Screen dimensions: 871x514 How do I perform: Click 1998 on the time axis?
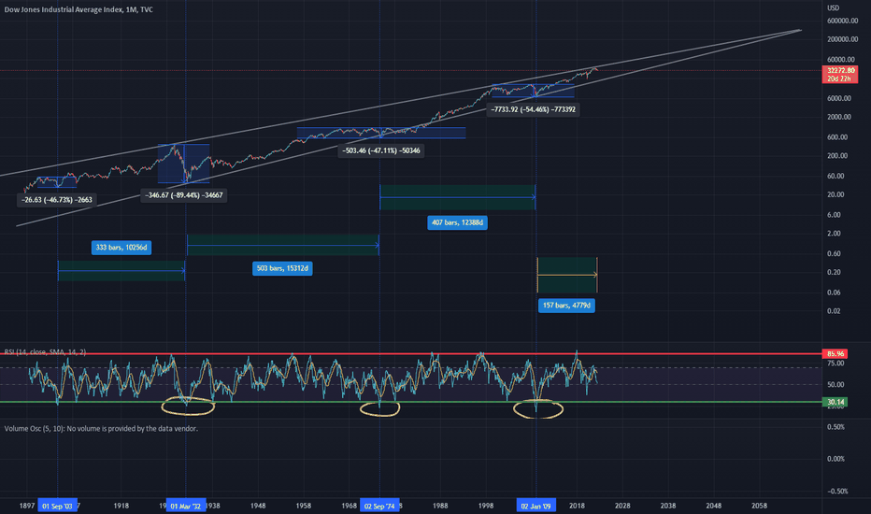point(485,506)
